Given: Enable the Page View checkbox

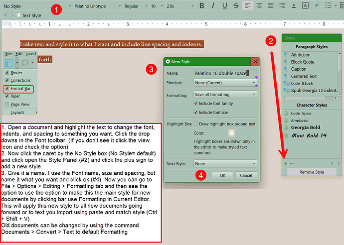Looking at the screenshot, I should tap(7, 104).
